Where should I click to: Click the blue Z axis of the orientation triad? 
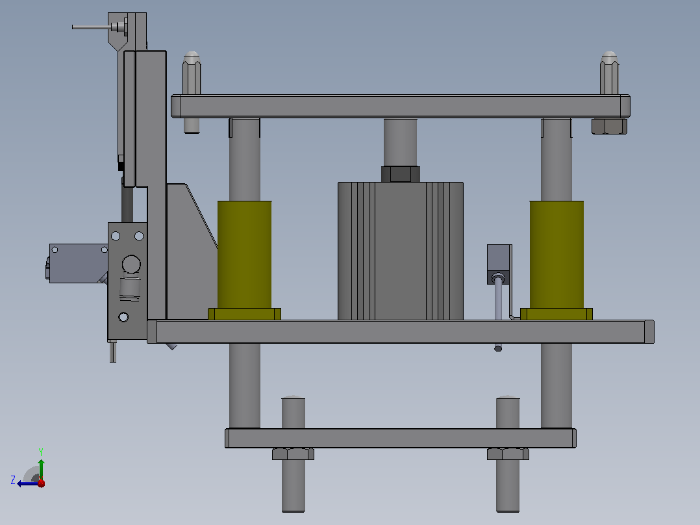pyautogui.click(x=28, y=483)
